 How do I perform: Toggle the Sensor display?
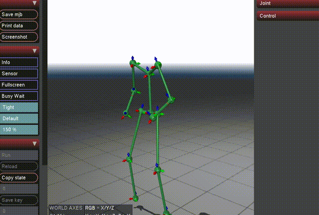(x=19, y=73)
